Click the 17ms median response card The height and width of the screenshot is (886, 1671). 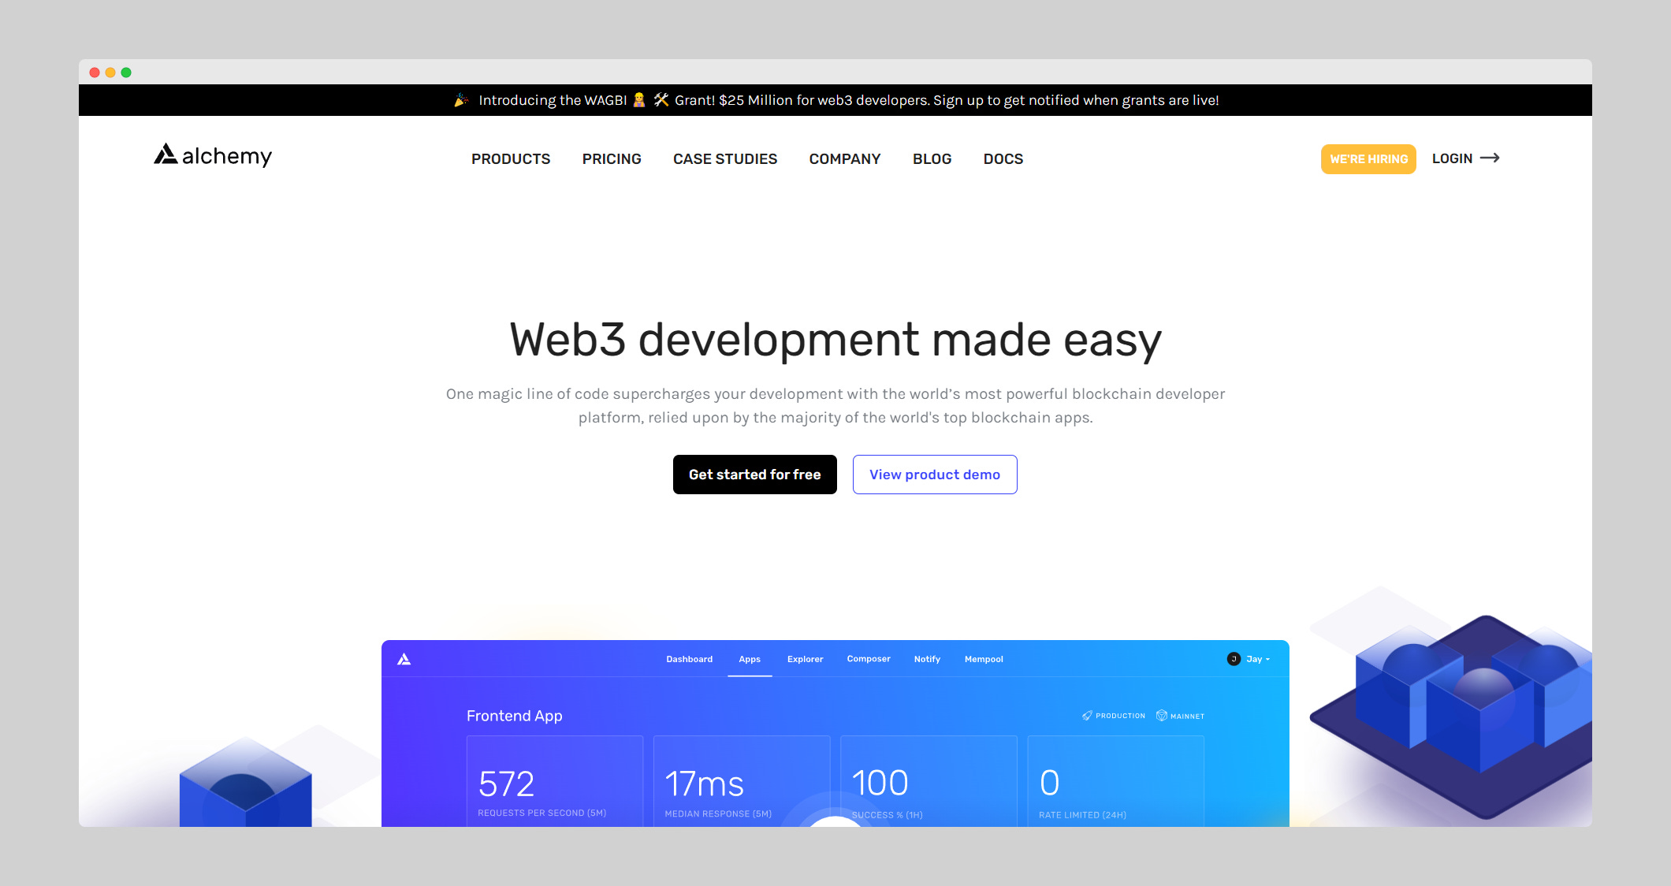pos(742,781)
